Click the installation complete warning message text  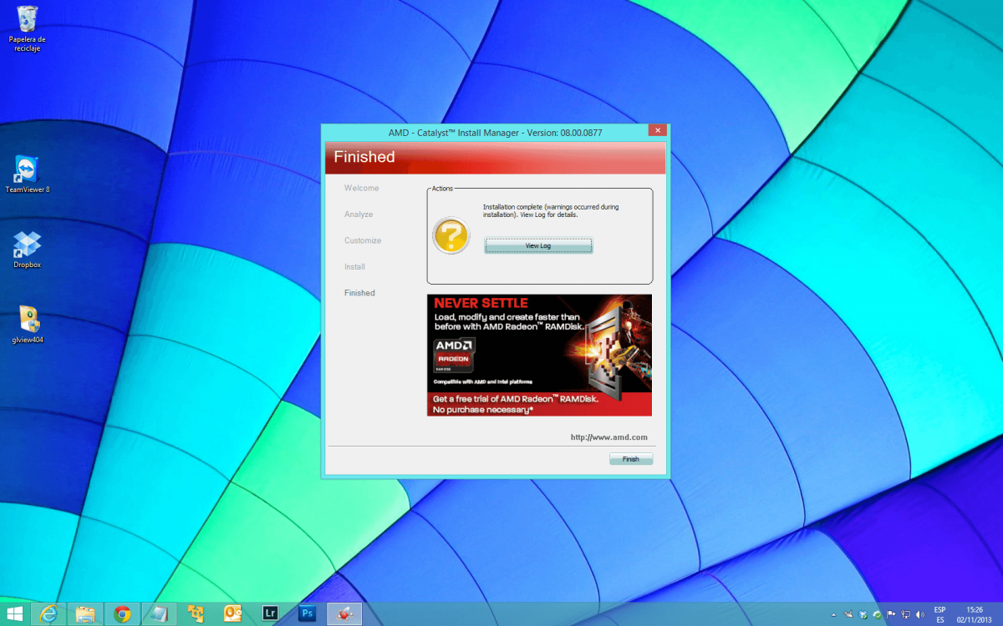pyautogui.click(x=551, y=210)
